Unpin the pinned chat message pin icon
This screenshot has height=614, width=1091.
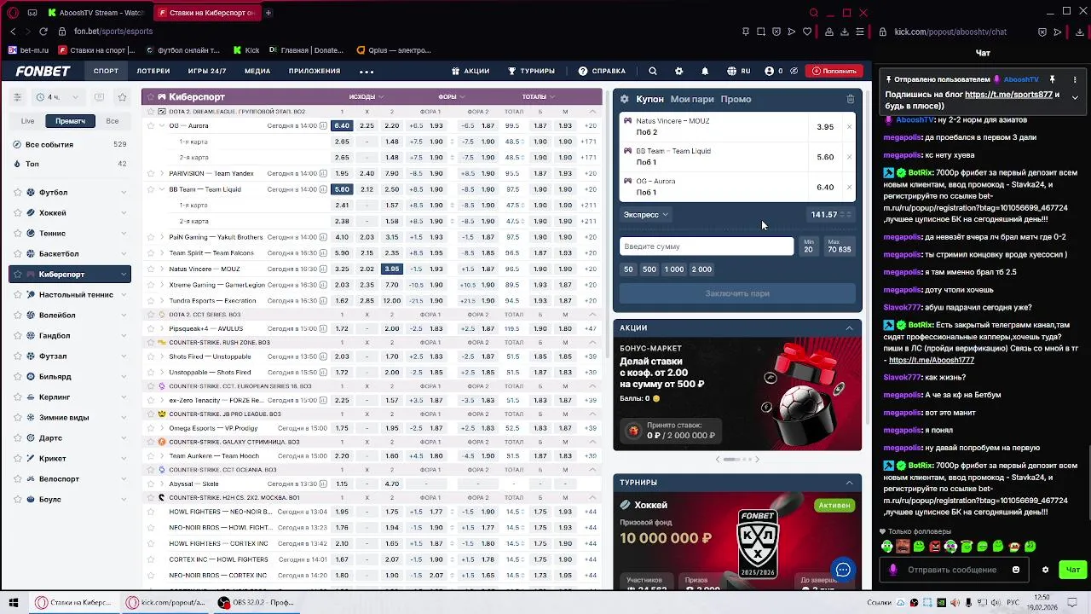click(1052, 79)
